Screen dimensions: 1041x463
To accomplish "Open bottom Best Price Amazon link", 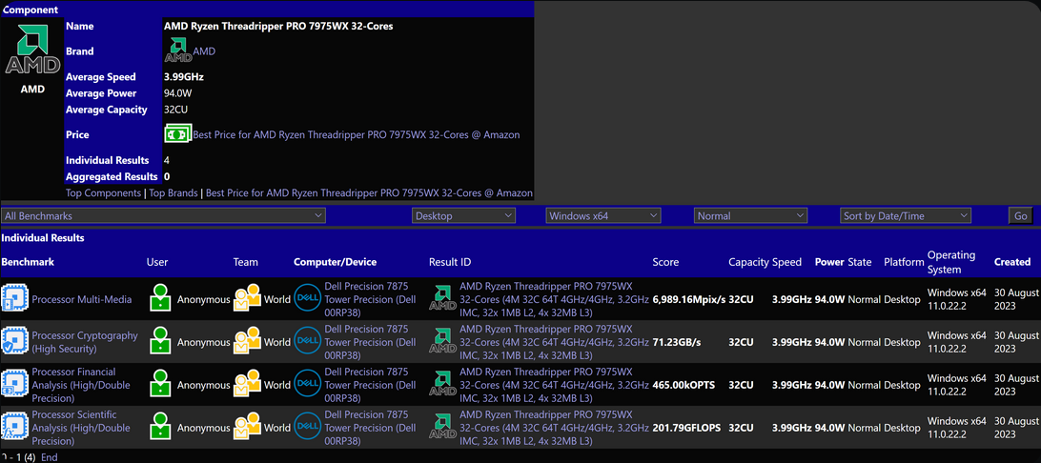I will (369, 193).
